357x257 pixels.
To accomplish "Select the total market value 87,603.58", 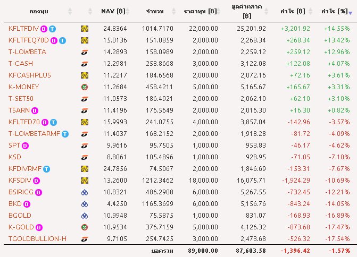I will coord(251,251).
